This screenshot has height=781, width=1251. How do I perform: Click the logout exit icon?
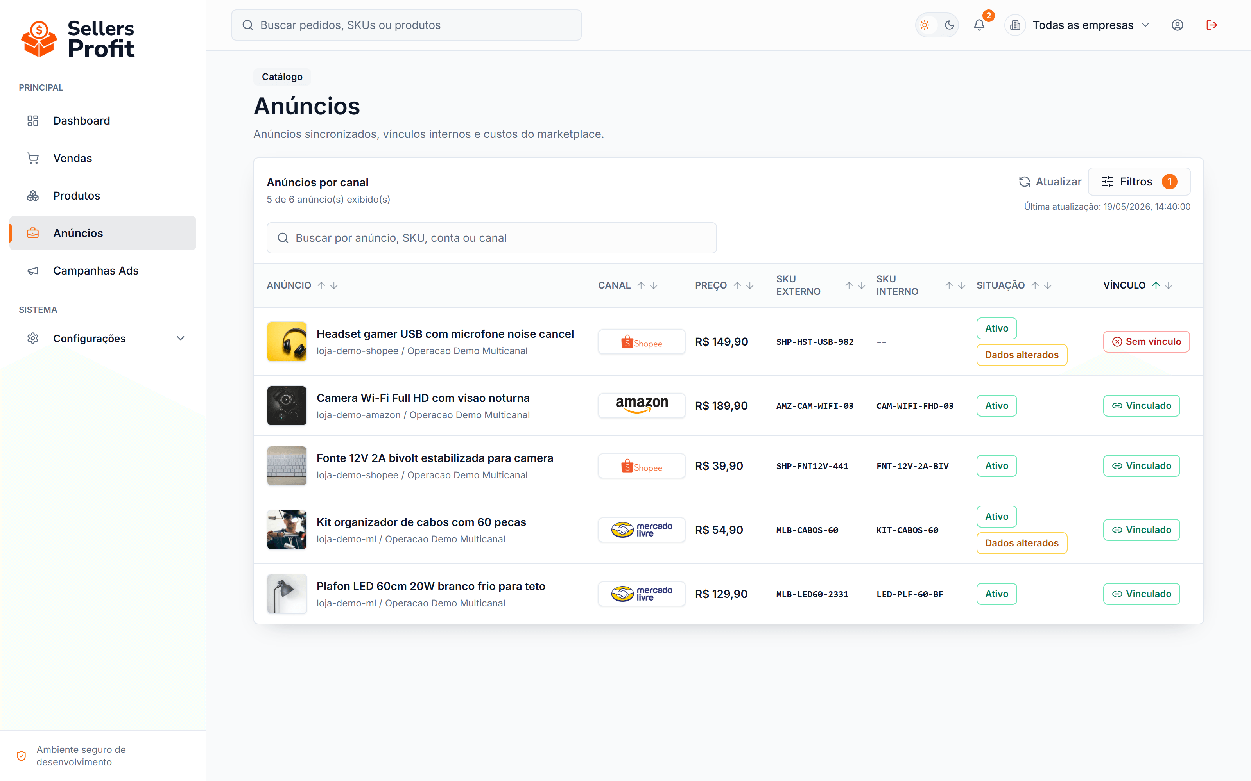[1212, 25]
